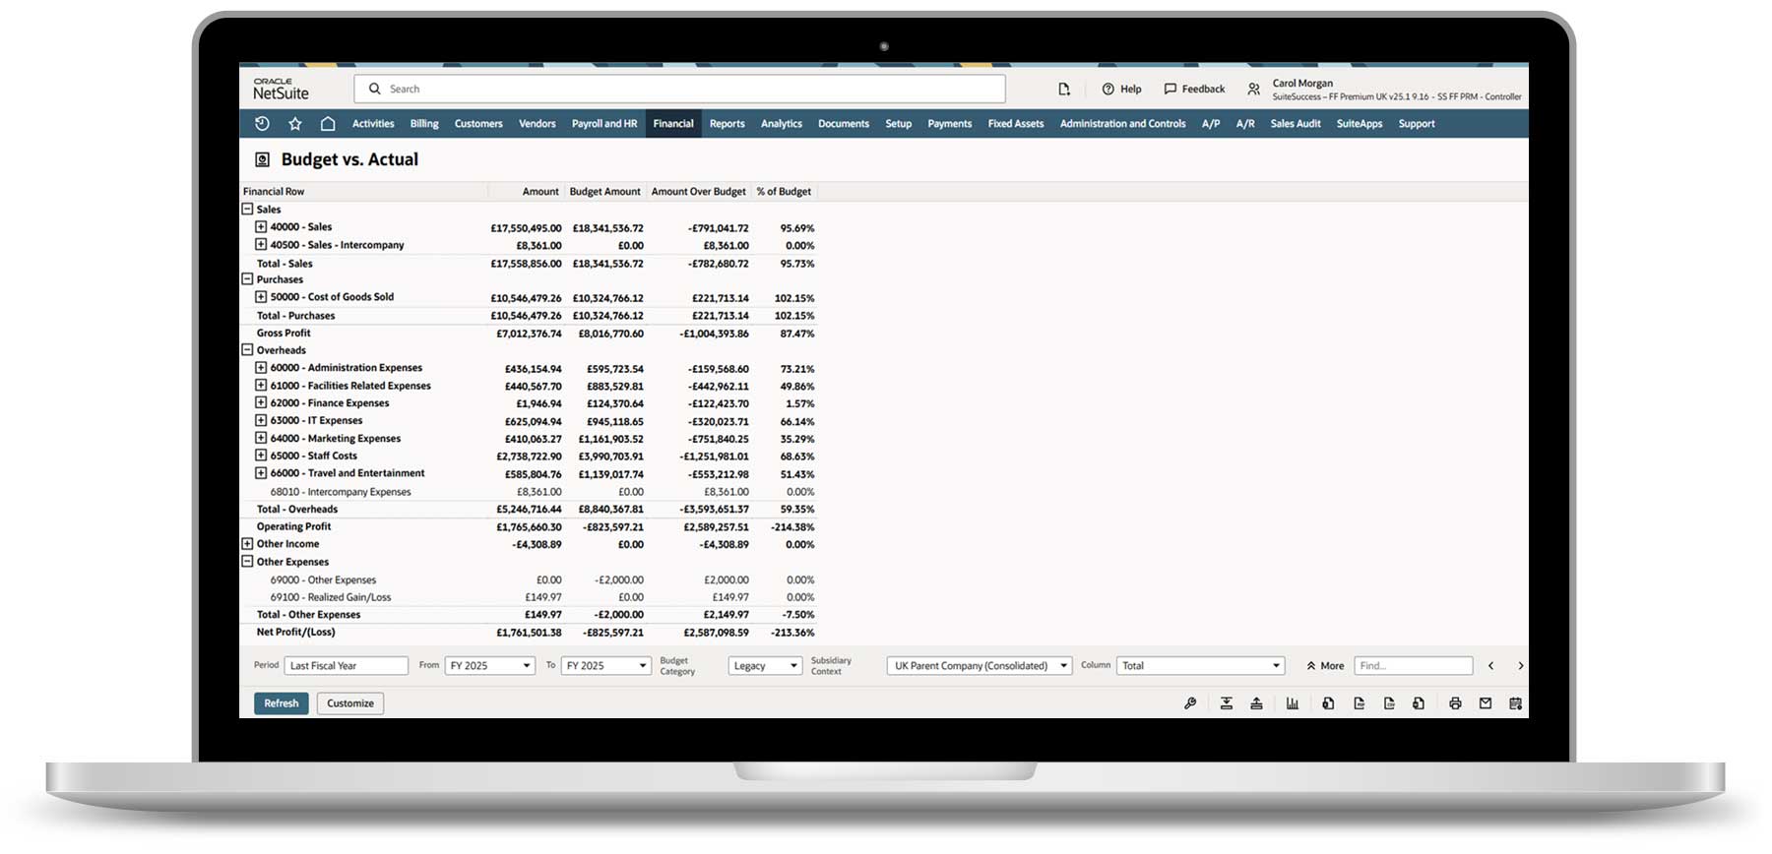Email the report using envelope icon
Viewport: 1772px width, 854px height.
tap(1486, 703)
